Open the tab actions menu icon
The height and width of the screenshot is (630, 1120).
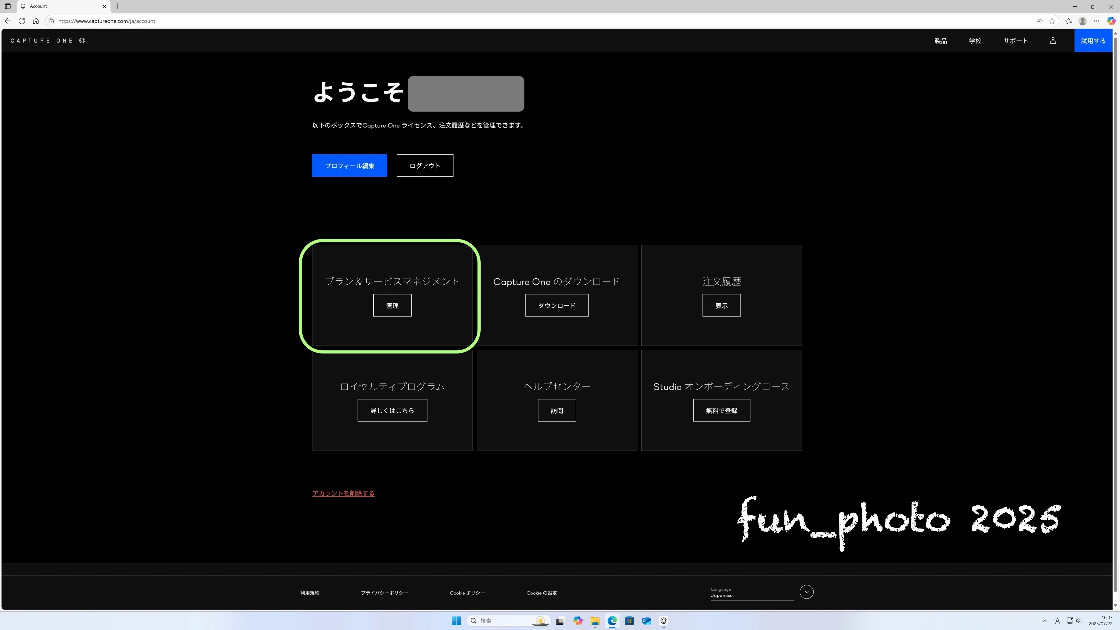coord(7,6)
